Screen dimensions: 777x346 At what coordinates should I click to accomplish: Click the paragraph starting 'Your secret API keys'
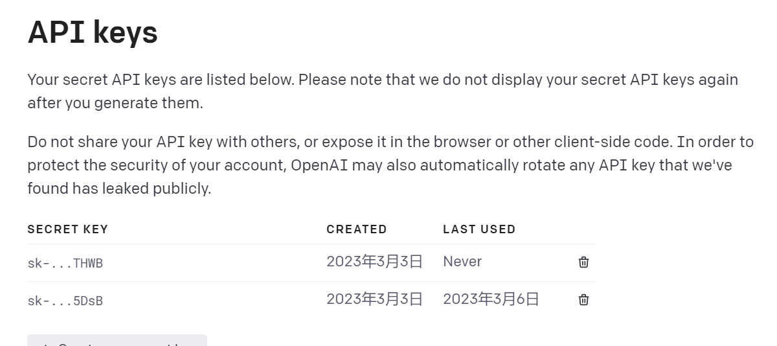click(x=382, y=80)
